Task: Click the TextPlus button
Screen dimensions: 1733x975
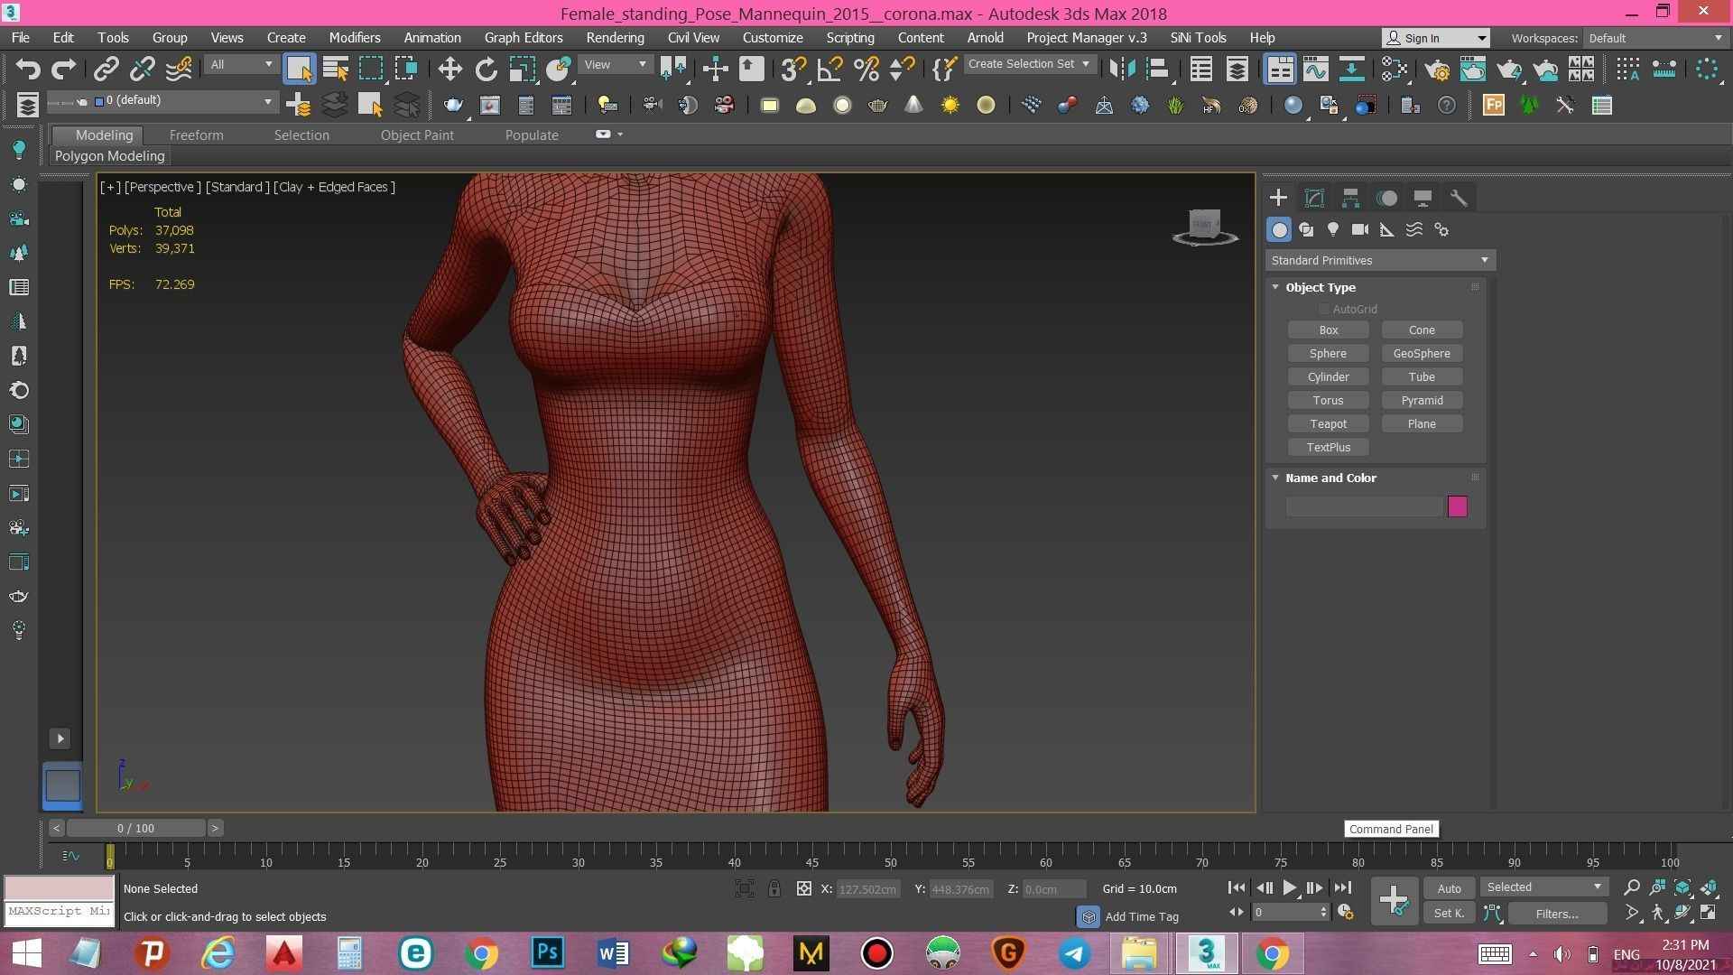Action: [x=1328, y=448]
